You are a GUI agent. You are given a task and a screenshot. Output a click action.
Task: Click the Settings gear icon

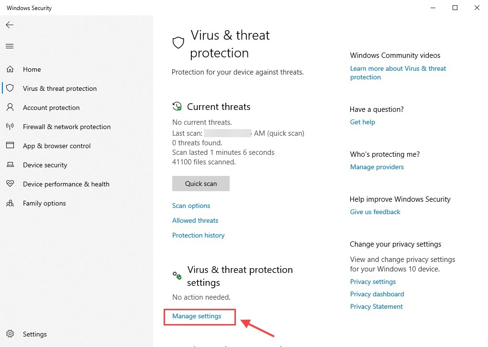click(10, 334)
